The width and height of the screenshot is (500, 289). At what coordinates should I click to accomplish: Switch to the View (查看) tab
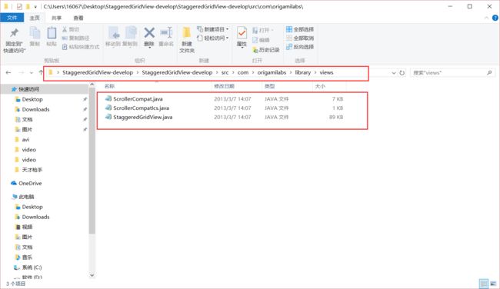point(78,18)
